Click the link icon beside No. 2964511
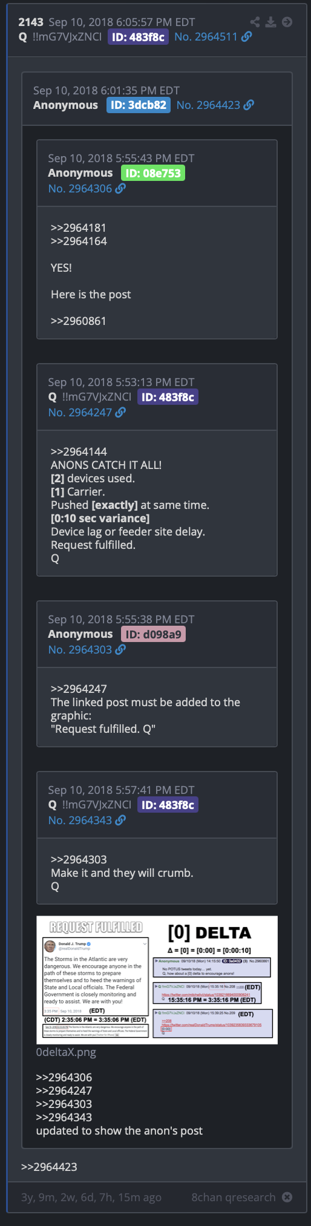Image resolution: width=311 pixels, height=1226 pixels. (246, 37)
